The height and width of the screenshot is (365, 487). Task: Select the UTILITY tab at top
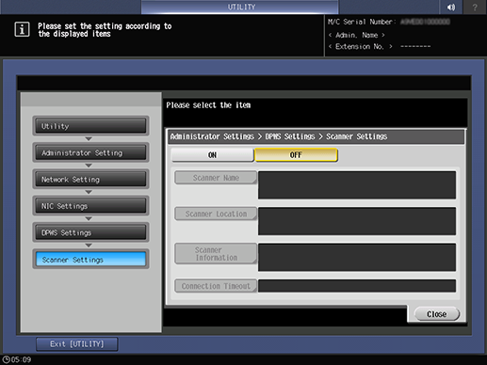[x=240, y=7]
